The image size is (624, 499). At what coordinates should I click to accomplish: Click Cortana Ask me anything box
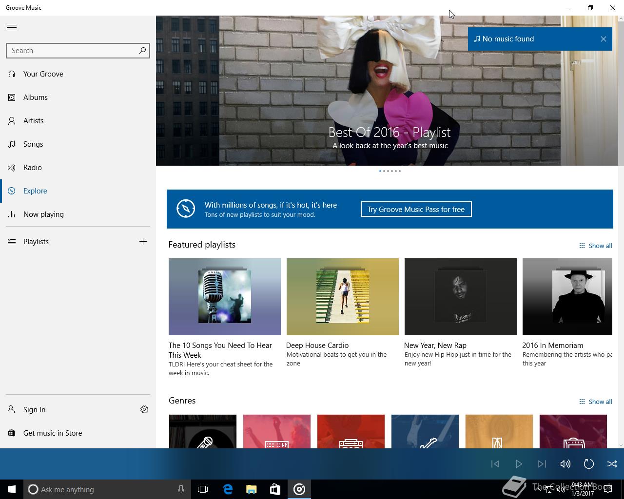(106, 489)
